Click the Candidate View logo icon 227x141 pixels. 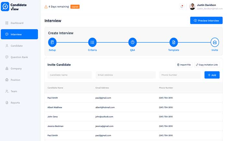coord(5,6)
